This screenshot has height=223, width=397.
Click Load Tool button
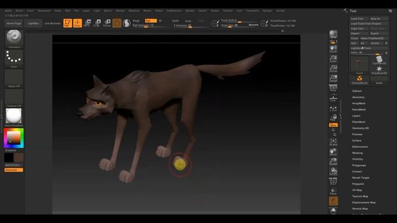[359, 19]
